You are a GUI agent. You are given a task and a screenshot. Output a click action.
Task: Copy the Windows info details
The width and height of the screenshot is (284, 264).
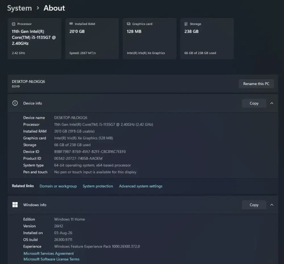254,205
